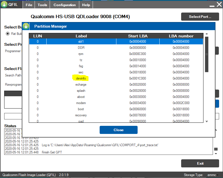This screenshot has width=223, height=178.
Task: Click the Start LBA column header
Action: pyautogui.click(x=138, y=36)
